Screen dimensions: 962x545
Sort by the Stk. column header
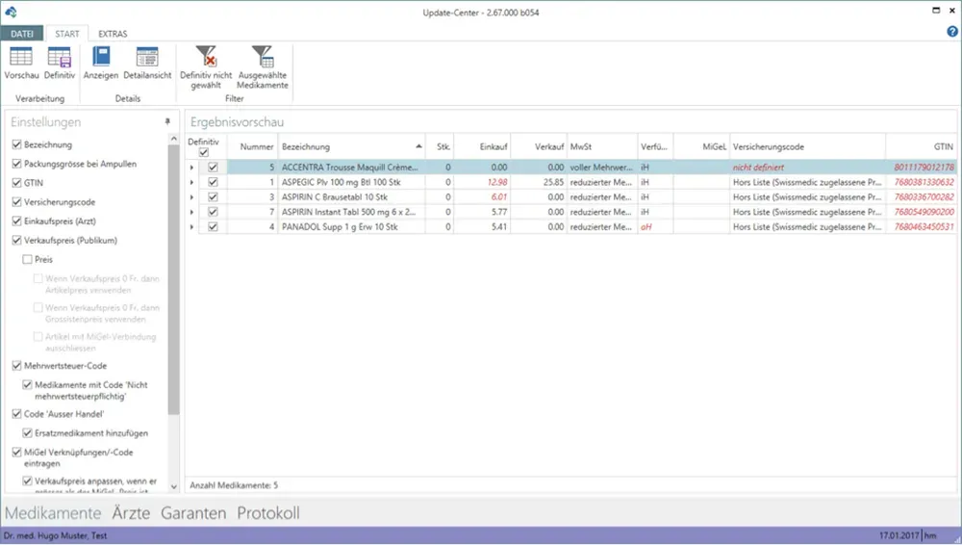pos(440,146)
